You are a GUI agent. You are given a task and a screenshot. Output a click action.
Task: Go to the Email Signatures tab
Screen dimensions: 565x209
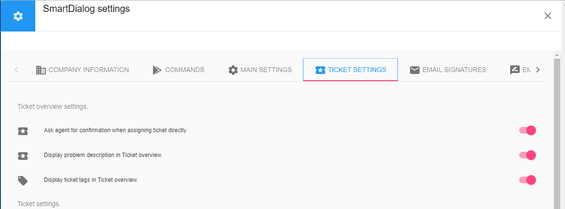tap(448, 70)
